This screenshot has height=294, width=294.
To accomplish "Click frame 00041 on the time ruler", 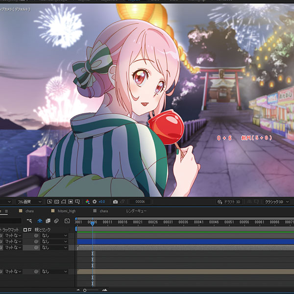I will pos(198,222).
